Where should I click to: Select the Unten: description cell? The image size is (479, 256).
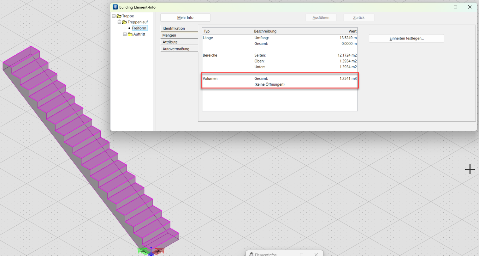(x=260, y=67)
